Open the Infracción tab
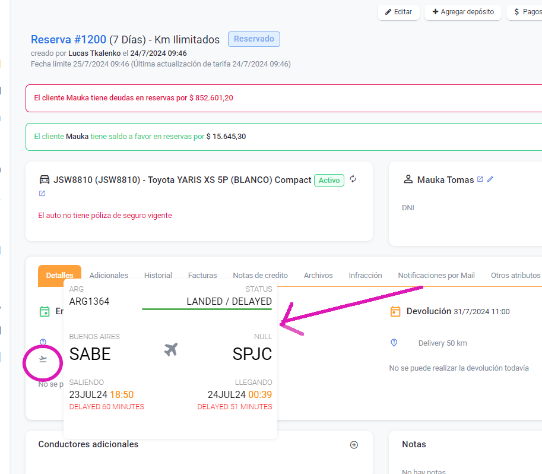542x474 pixels. point(365,276)
